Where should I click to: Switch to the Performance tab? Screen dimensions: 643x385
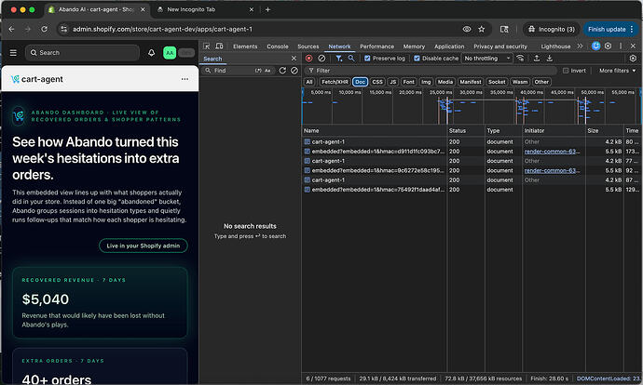pyautogui.click(x=376, y=46)
